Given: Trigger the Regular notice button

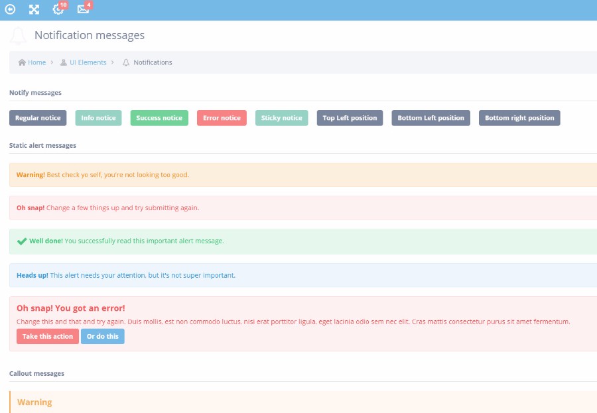Looking at the screenshot, I should pyautogui.click(x=38, y=118).
